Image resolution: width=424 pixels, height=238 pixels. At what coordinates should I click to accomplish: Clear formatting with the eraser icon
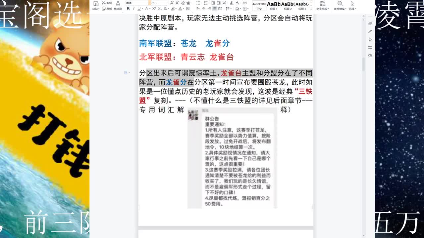coord(183,3)
